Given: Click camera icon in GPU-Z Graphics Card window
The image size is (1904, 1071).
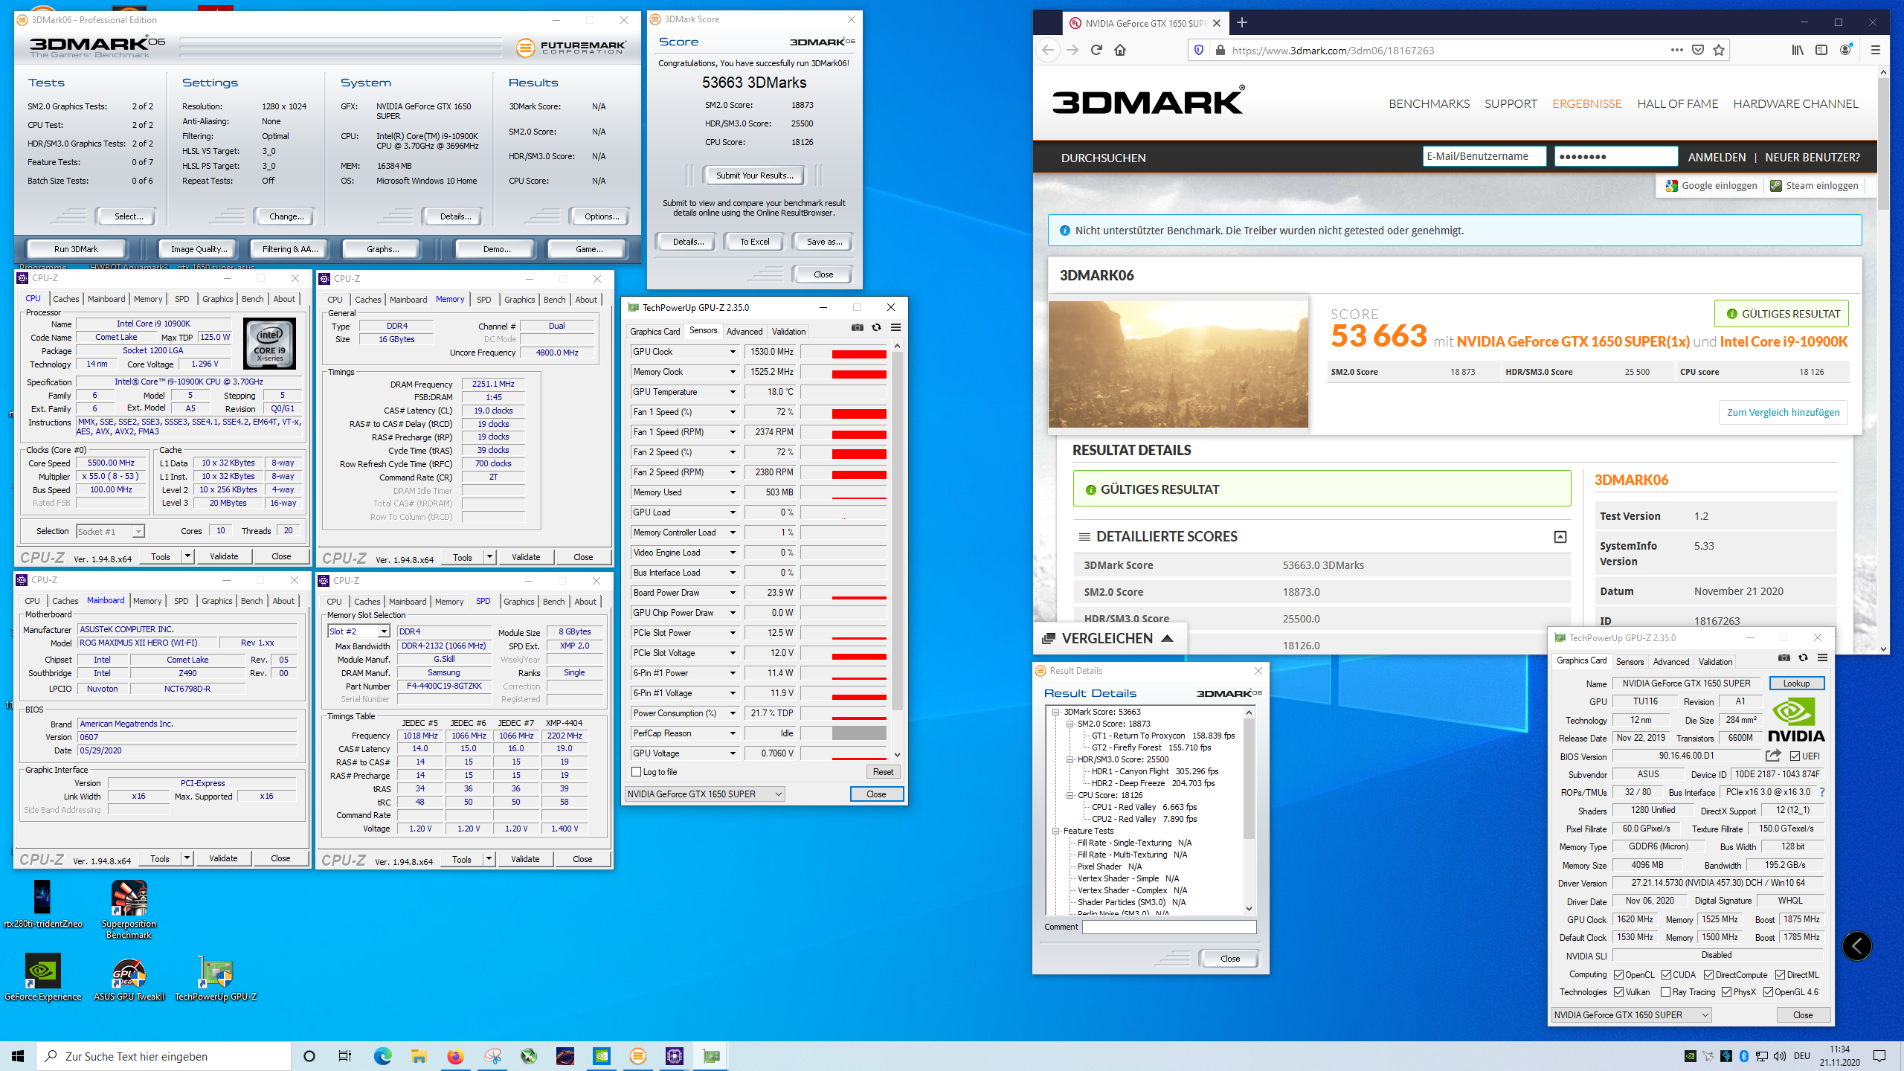Looking at the screenshot, I should (x=1784, y=657).
